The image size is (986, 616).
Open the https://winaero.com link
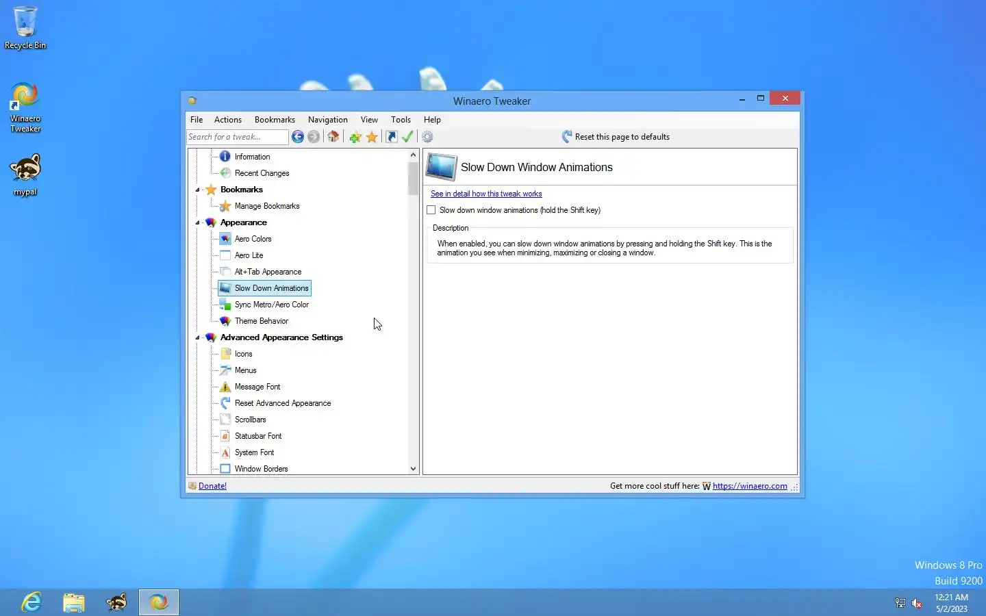pos(750,486)
